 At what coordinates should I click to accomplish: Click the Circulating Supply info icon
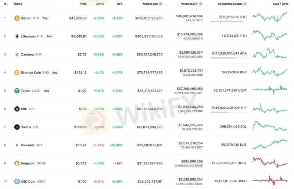(245, 4)
